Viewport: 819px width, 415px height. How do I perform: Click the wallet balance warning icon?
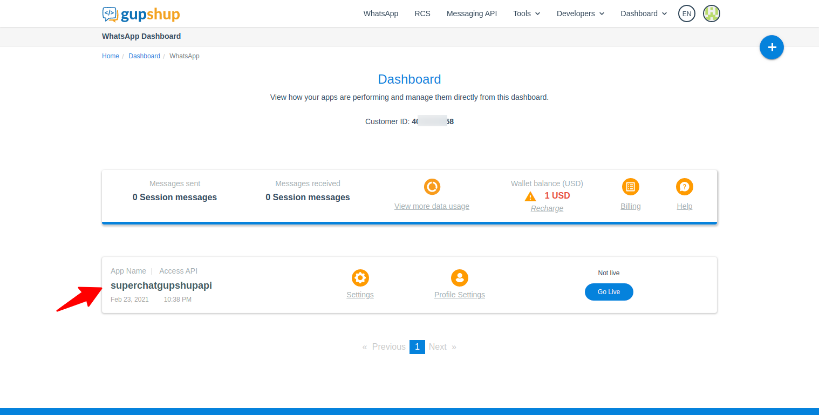(530, 196)
